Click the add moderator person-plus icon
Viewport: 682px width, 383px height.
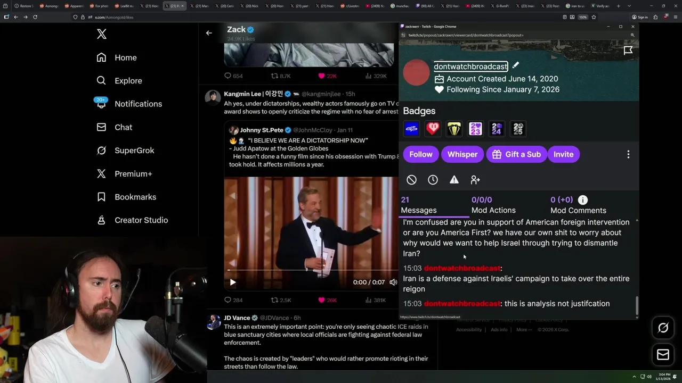[475, 180]
